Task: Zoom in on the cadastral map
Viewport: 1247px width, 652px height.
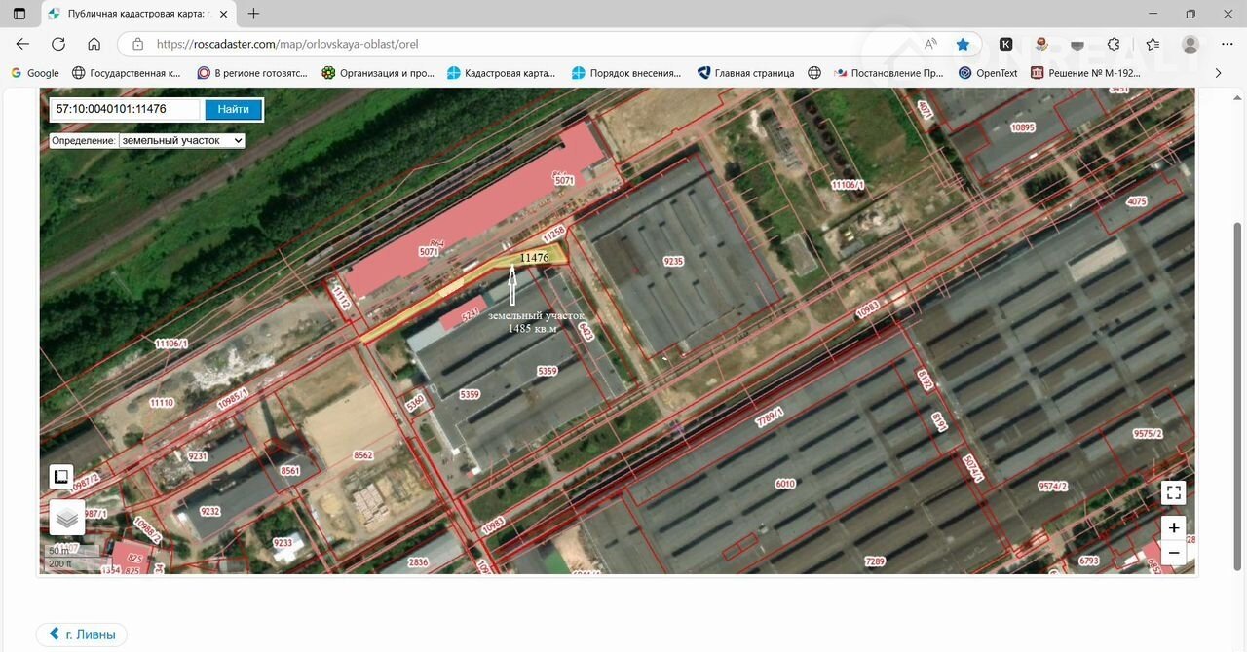Action: pyautogui.click(x=1173, y=528)
